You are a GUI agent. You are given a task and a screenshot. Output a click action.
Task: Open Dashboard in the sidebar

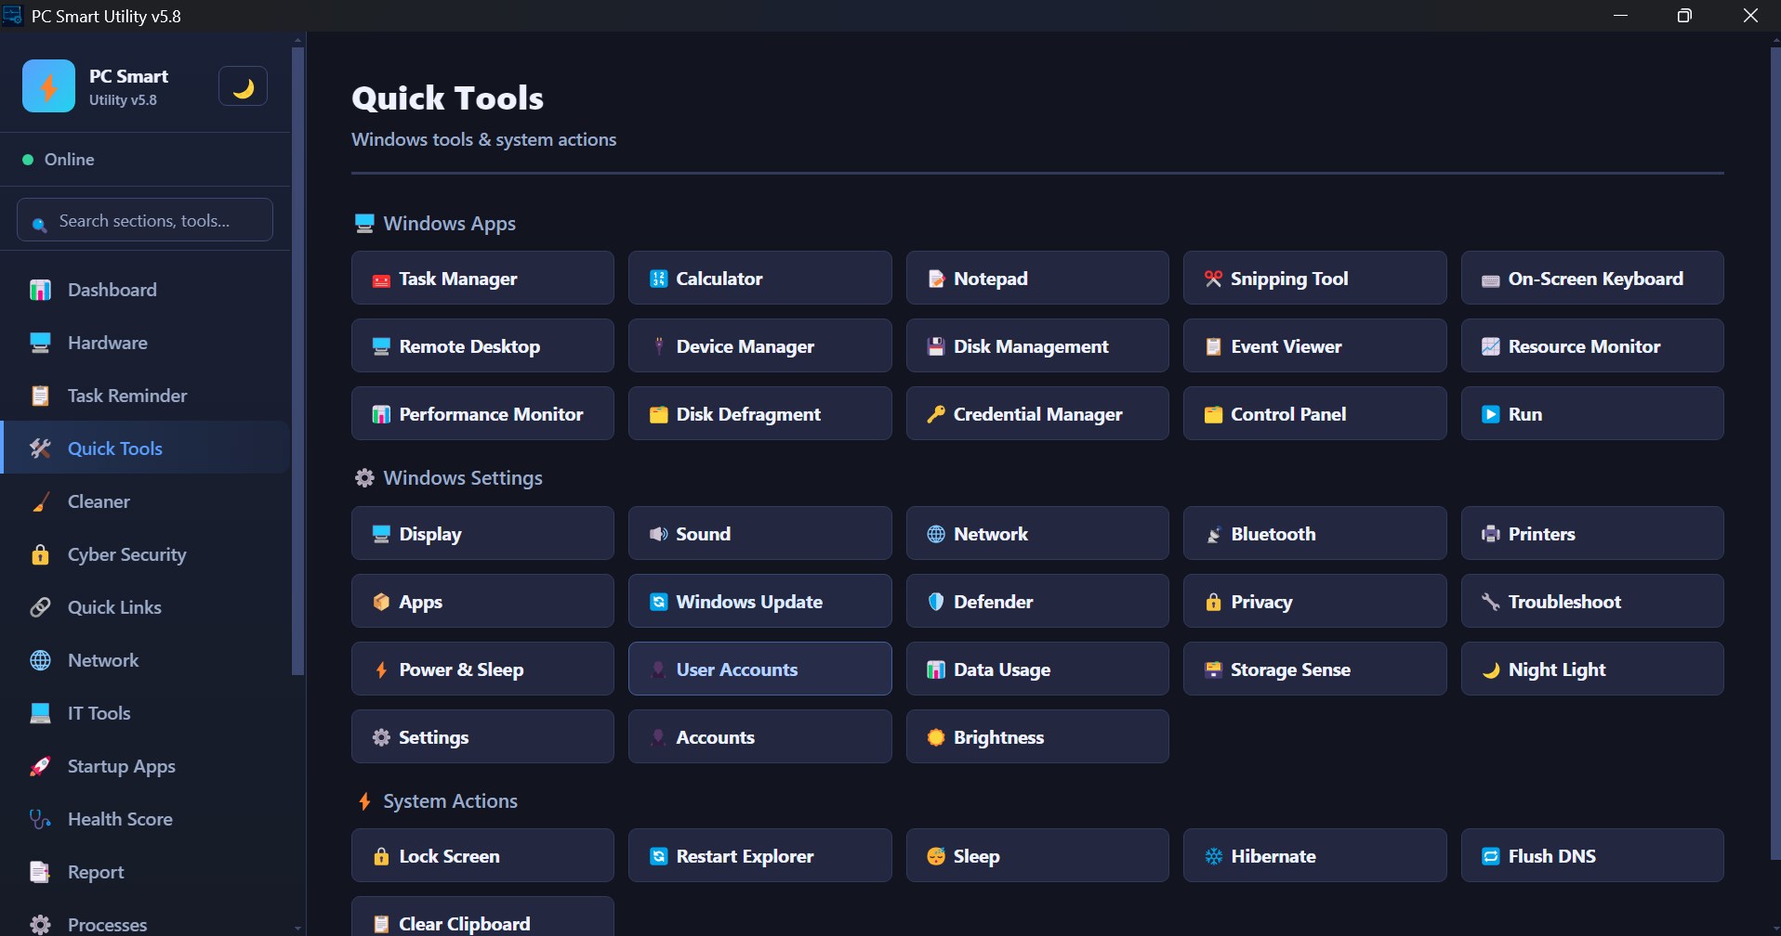click(146, 290)
